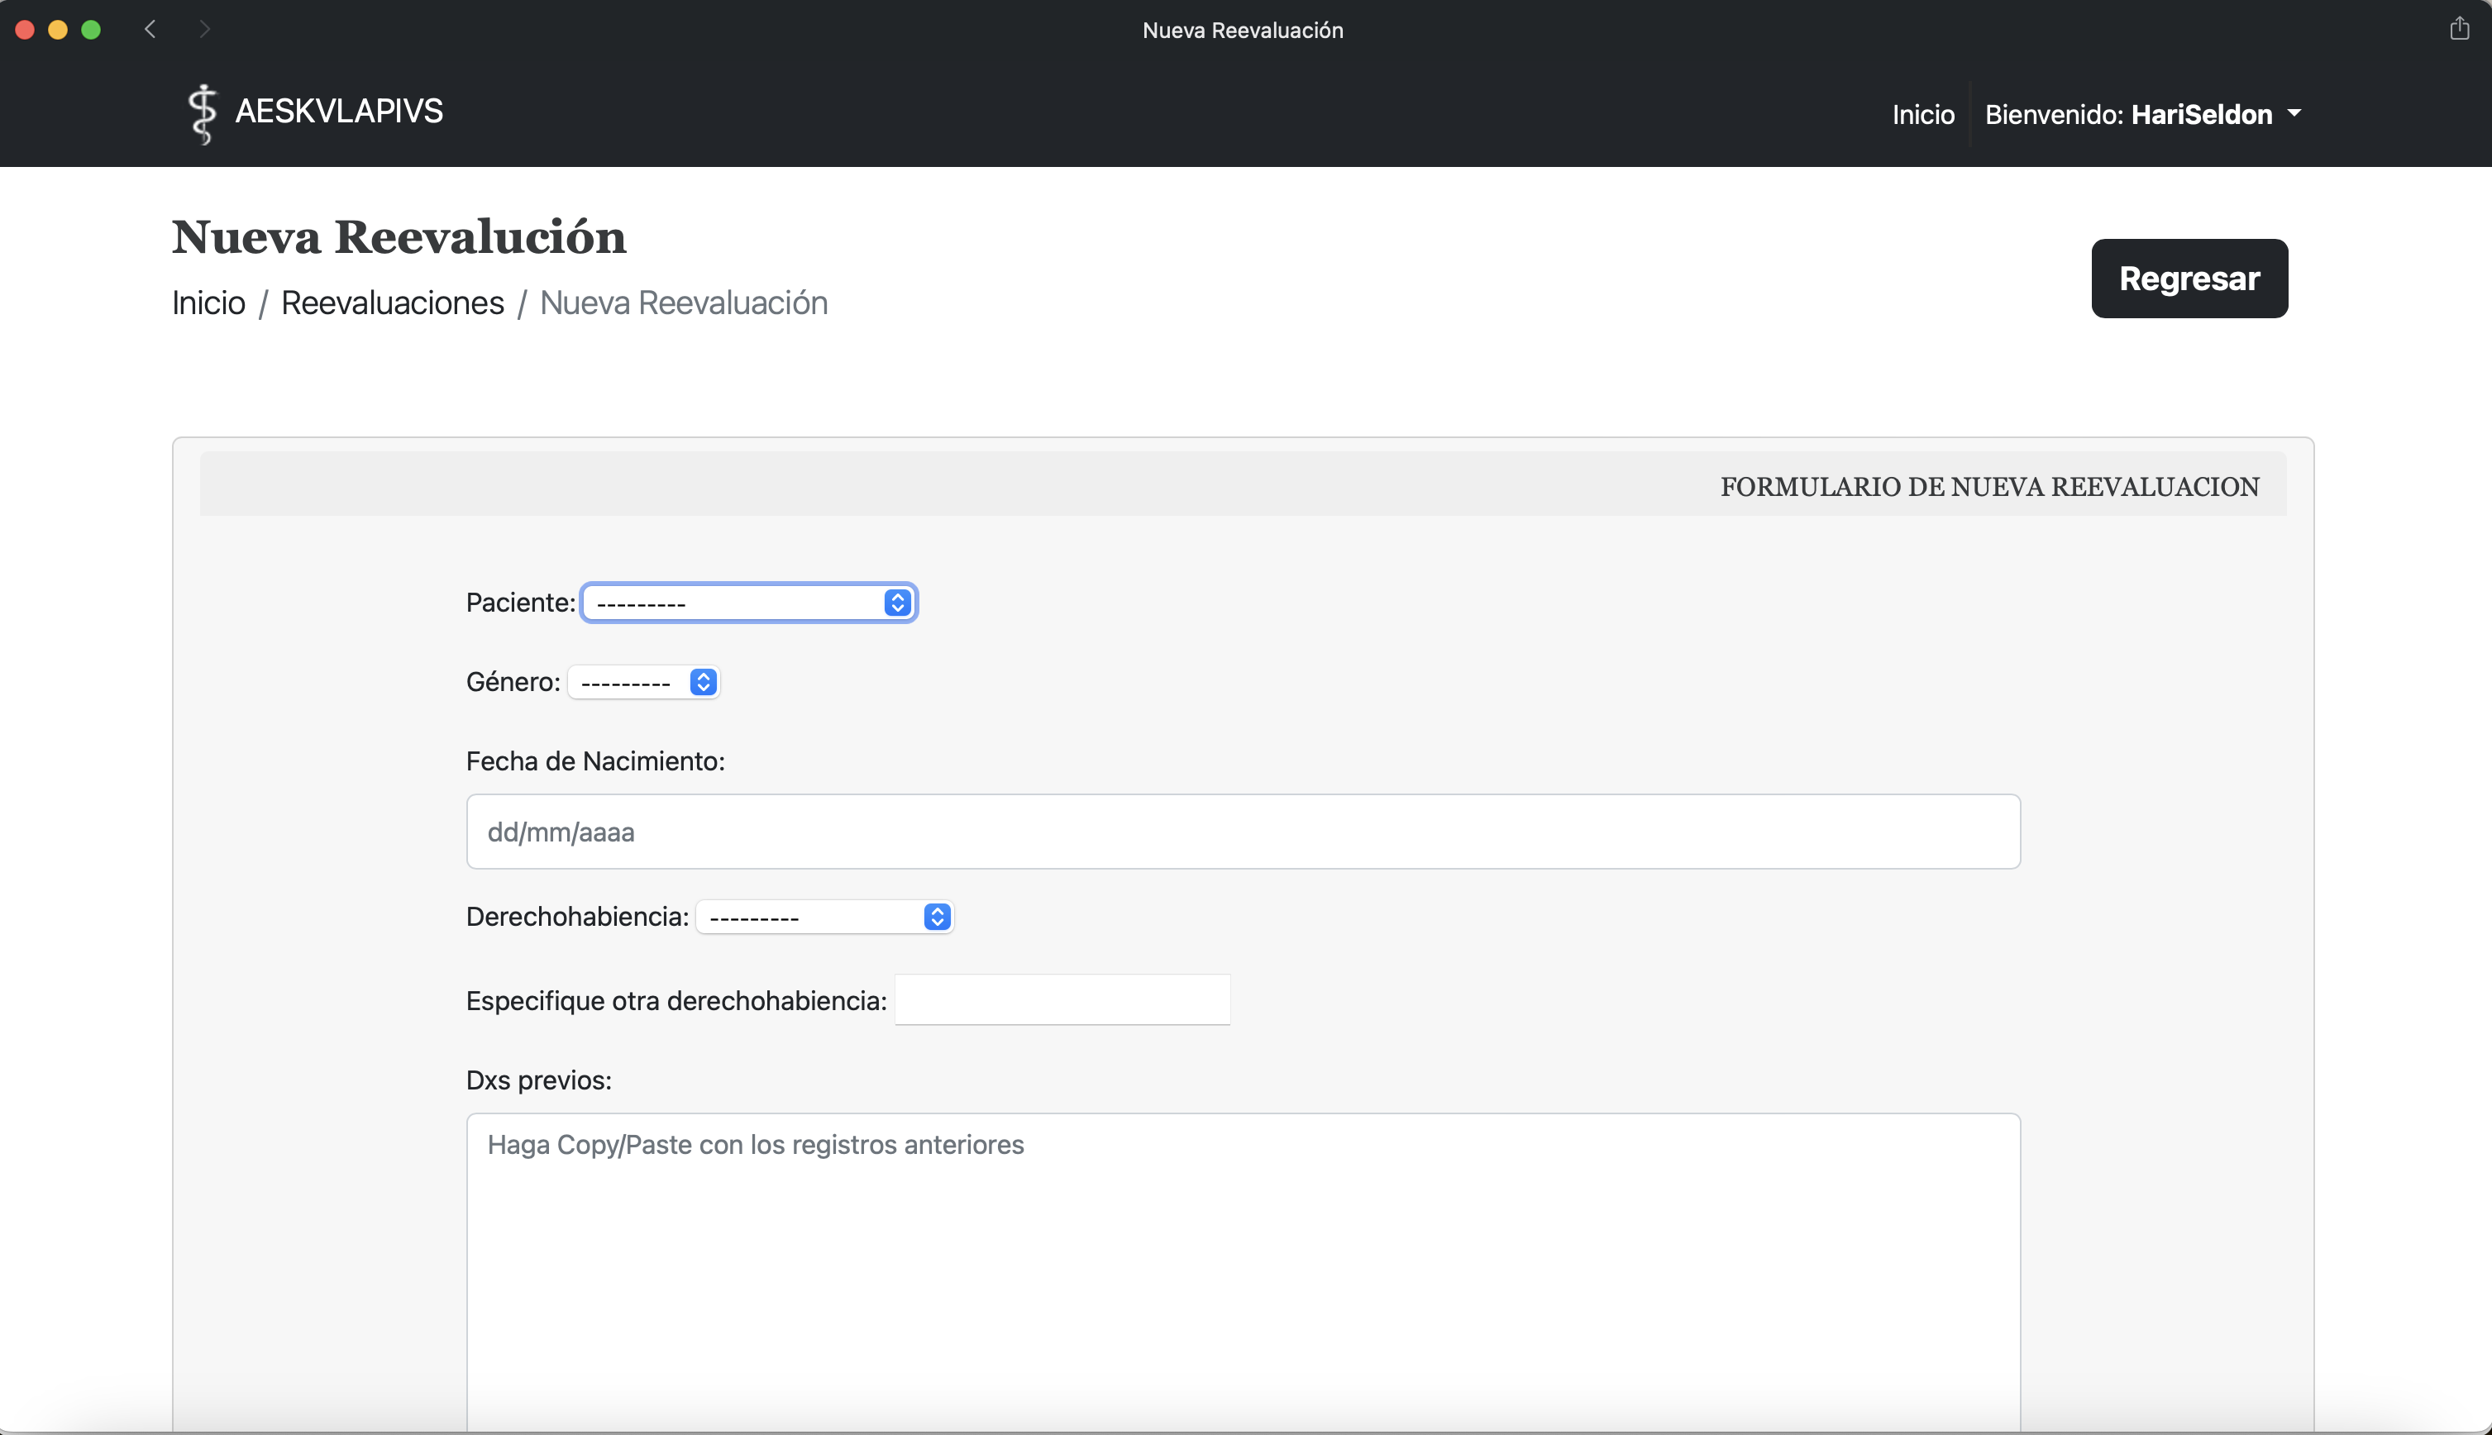
Task: Click the yellow minimize window button
Action: coord(58,30)
